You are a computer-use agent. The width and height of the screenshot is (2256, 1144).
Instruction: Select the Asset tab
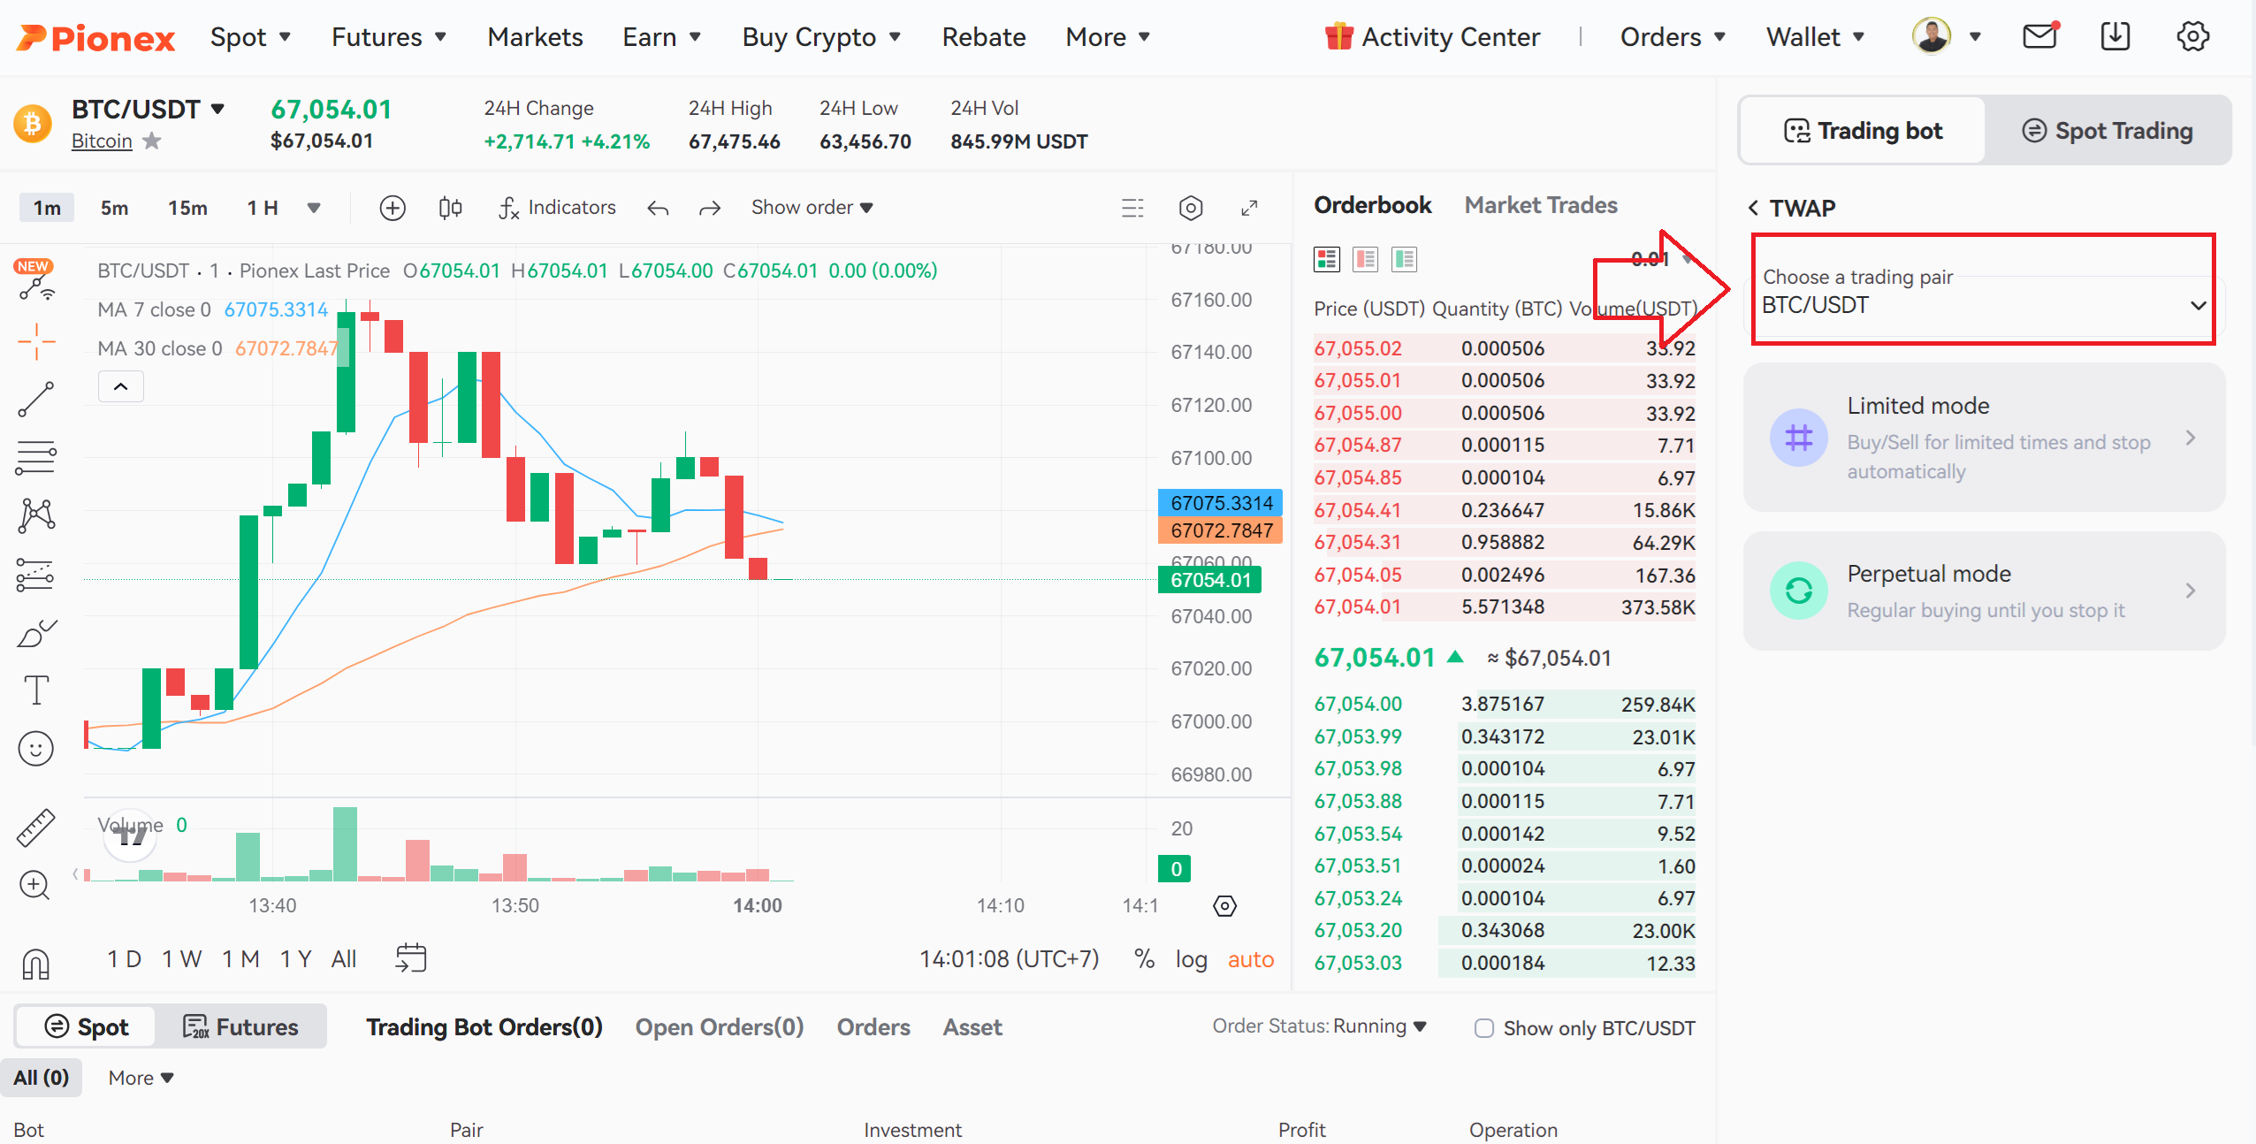point(972,1027)
